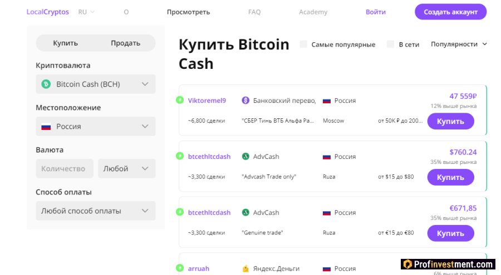Click the LocalCryptos logo link
Viewport: 501px width, 275px height.
click(x=48, y=12)
